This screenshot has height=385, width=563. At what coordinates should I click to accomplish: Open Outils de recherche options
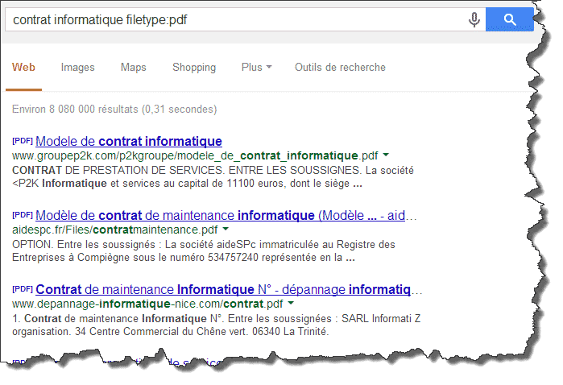click(x=340, y=68)
